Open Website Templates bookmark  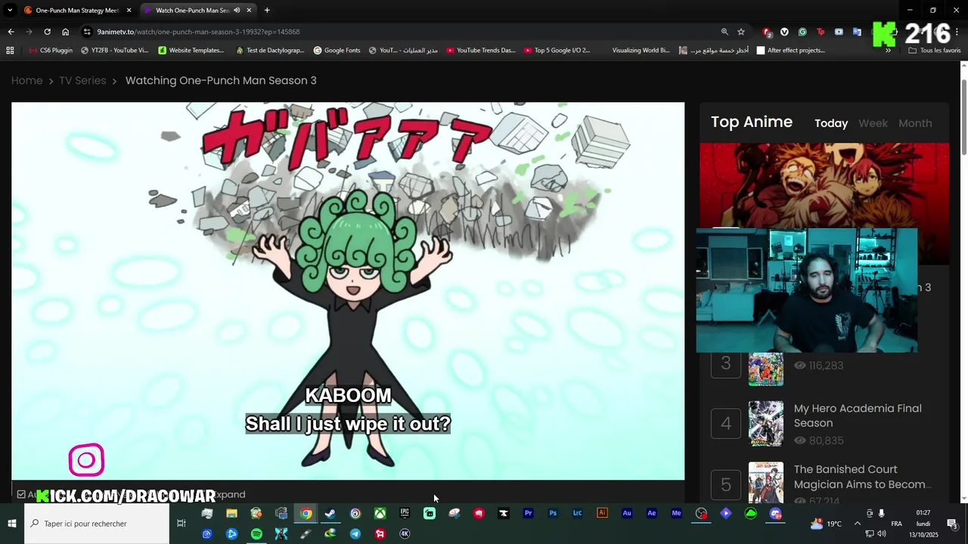191,51
